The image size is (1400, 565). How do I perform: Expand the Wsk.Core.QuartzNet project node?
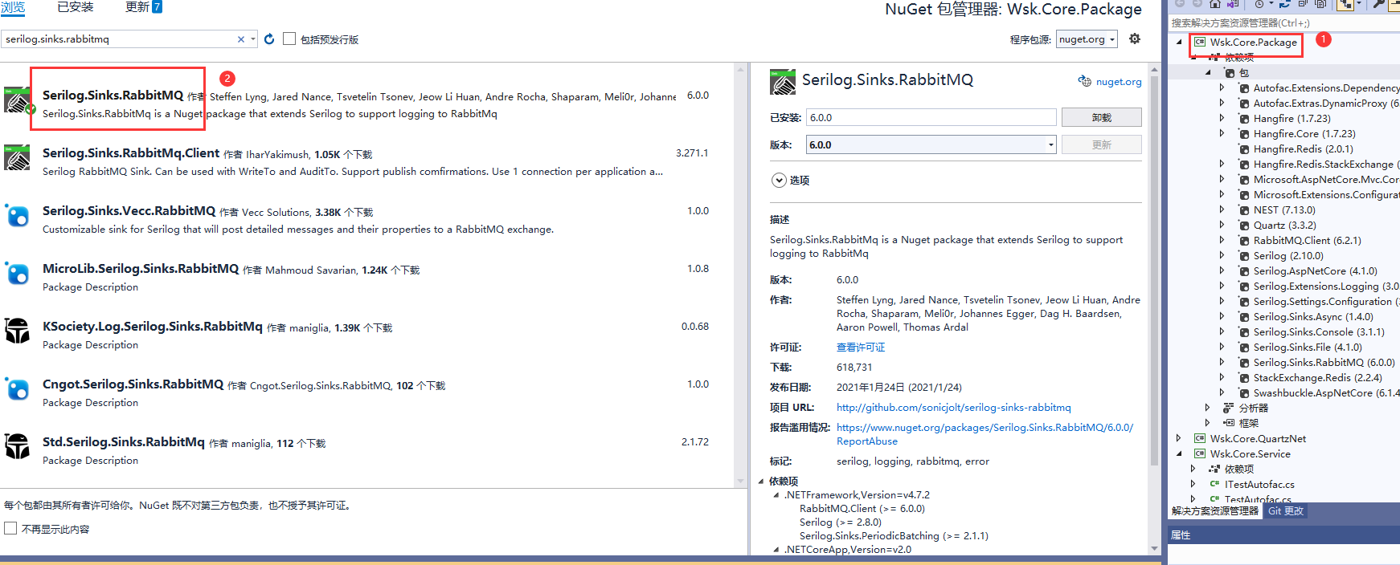1179,438
